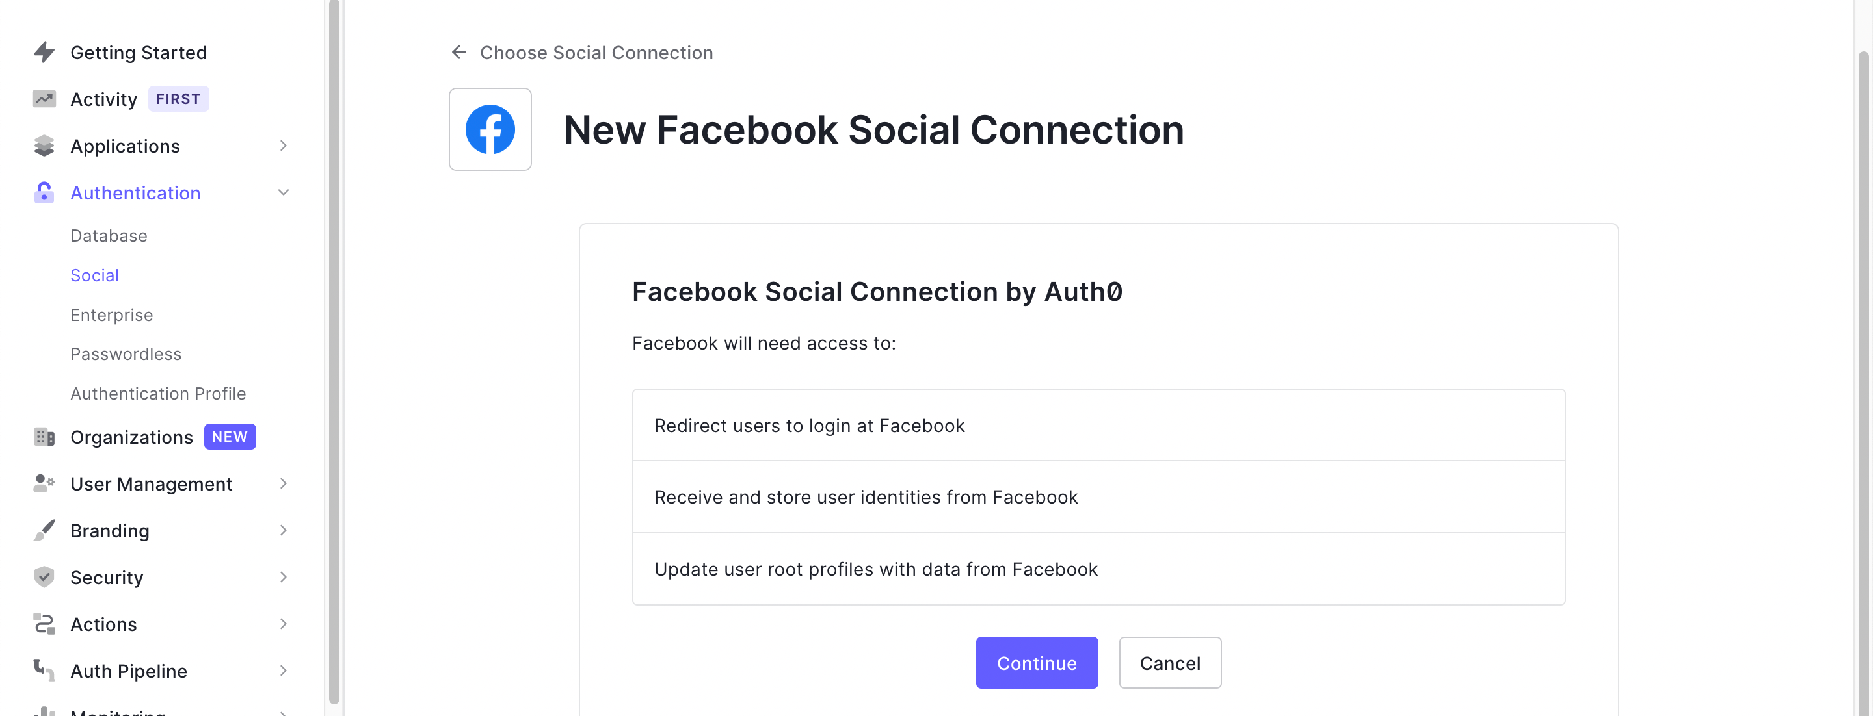Viewport: 1873px width, 716px height.
Task: Expand the Applications chevron
Action: (x=284, y=146)
